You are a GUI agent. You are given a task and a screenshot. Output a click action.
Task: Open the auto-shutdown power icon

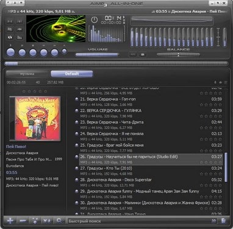94,19
